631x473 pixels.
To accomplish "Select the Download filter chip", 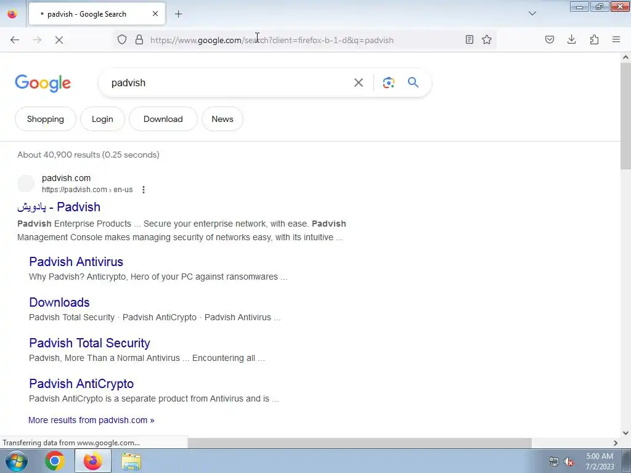I will [x=163, y=119].
